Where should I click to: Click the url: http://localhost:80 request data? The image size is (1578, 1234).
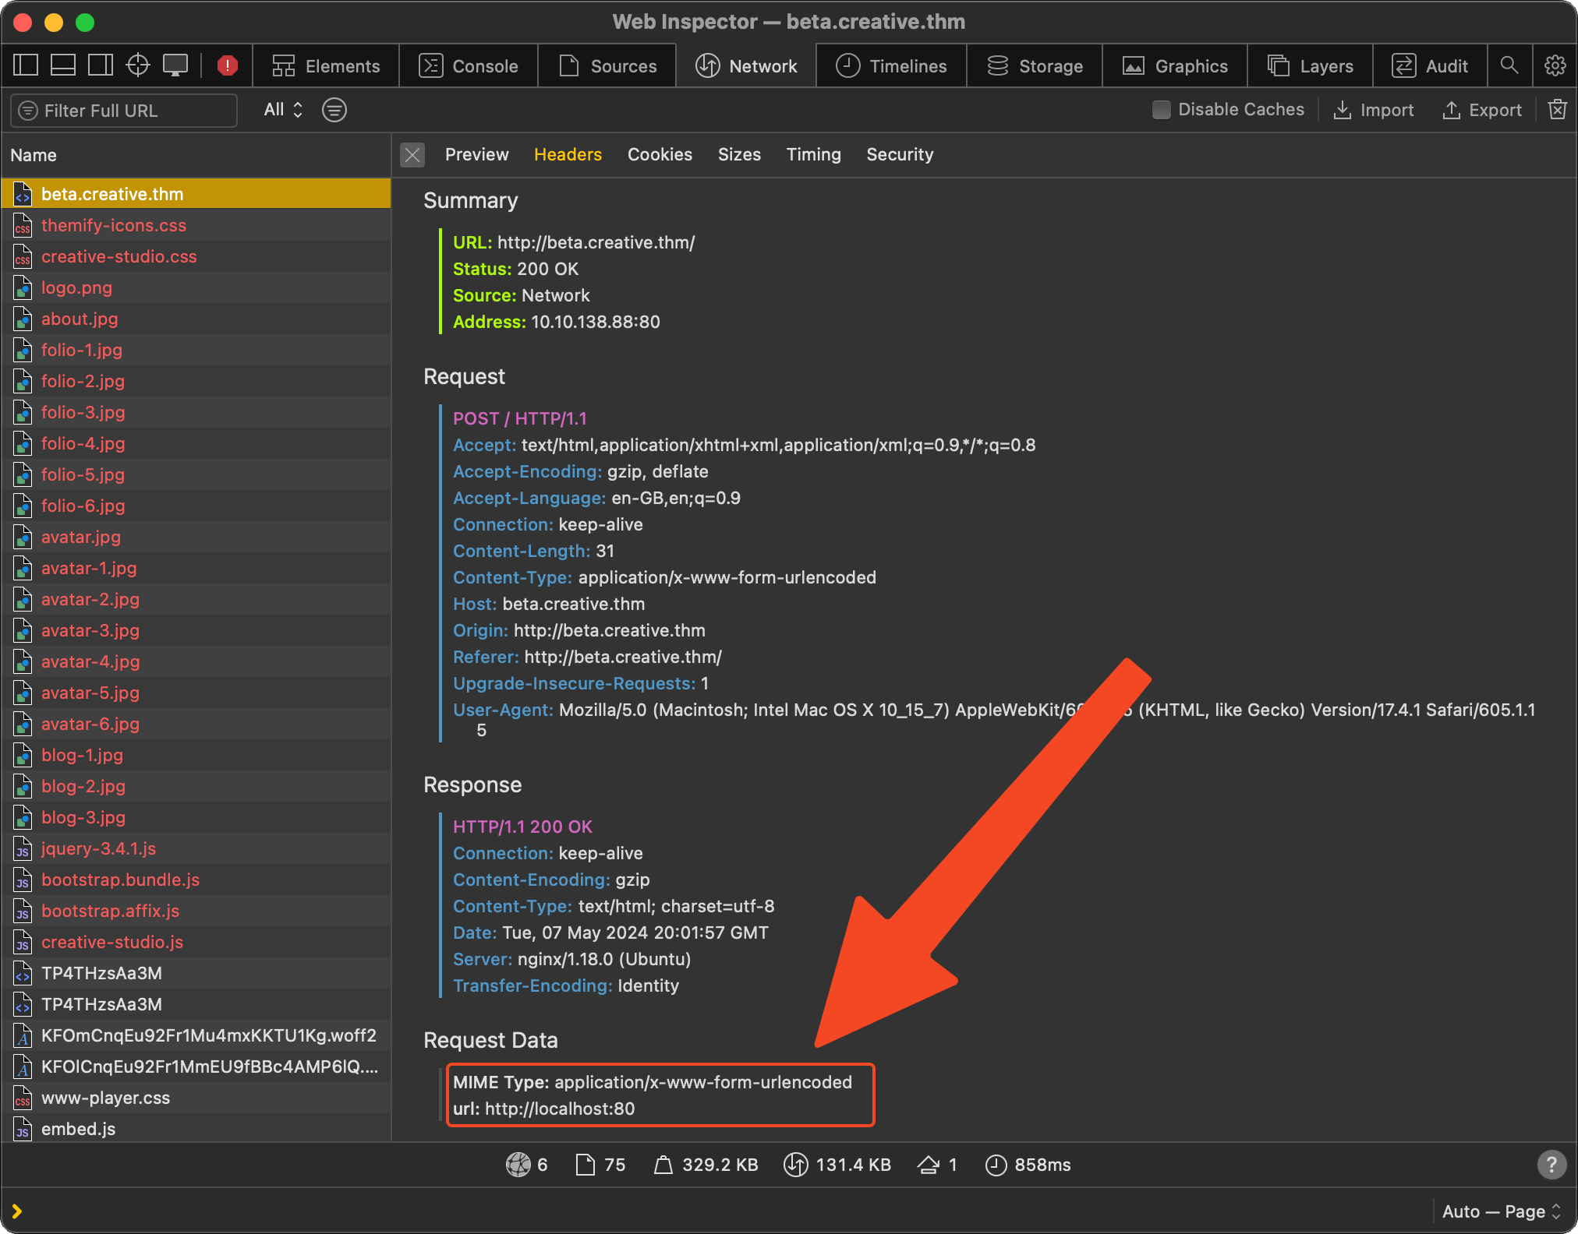click(544, 1109)
